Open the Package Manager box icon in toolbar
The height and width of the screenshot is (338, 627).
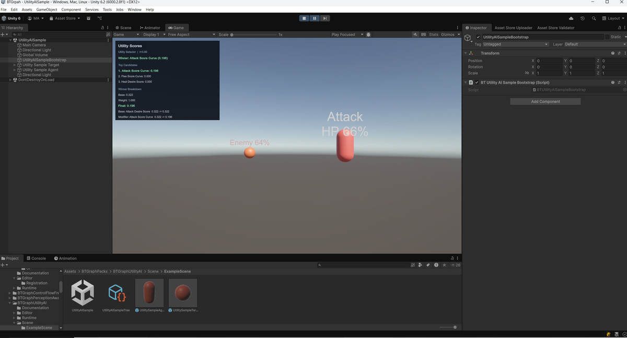click(88, 18)
